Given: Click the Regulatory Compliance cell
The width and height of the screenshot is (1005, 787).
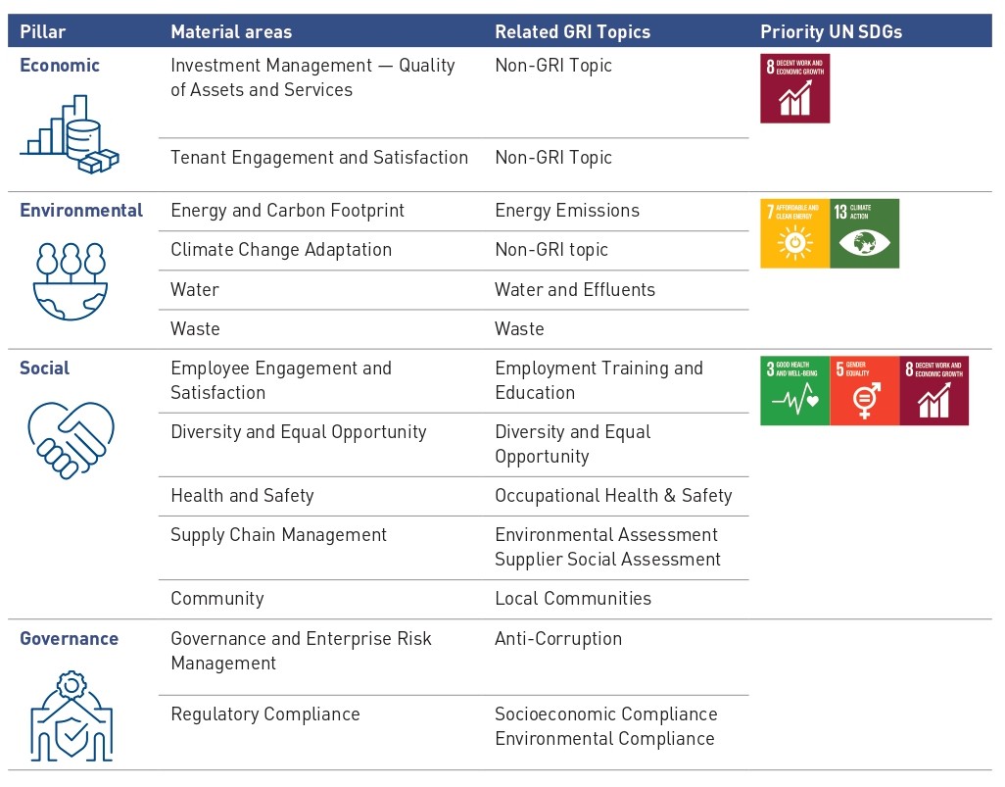Looking at the screenshot, I should point(264,713).
